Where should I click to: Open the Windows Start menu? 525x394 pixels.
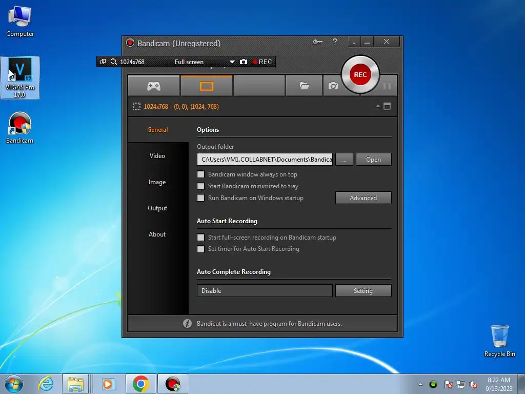coord(14,384)
